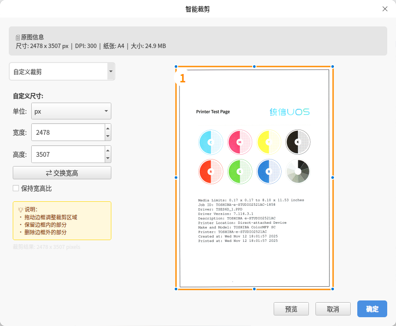This screenshot has height=326, width=396.
Task: Increase 高度 height with the up arrow
Action: point(108,150)
